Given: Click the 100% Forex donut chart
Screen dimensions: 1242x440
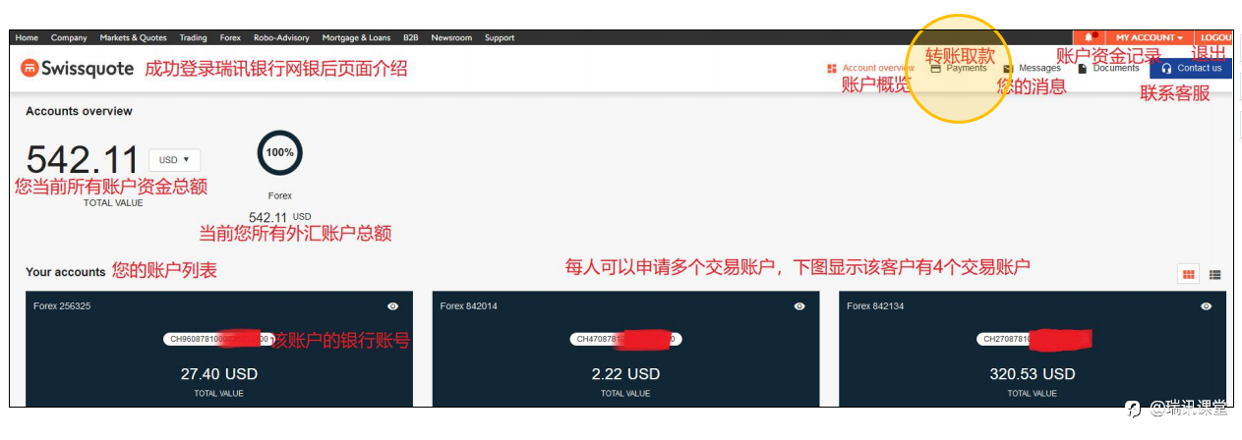Looking at the screenshot, I should click(x=279, y=153).
